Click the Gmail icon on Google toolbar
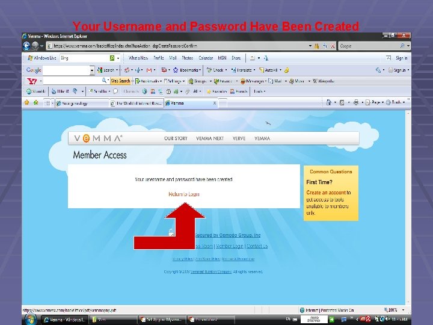Screen dimensions: 433x325 click(149, 70)
